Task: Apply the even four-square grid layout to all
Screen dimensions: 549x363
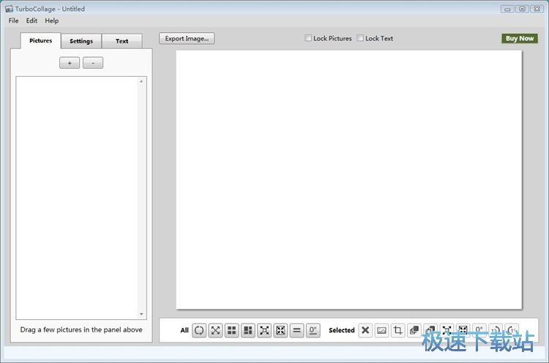Action: pos(232,330)
